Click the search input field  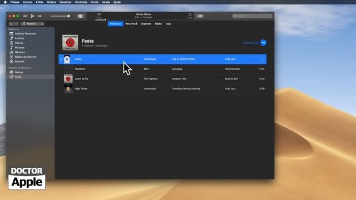(x=252, y=16)
